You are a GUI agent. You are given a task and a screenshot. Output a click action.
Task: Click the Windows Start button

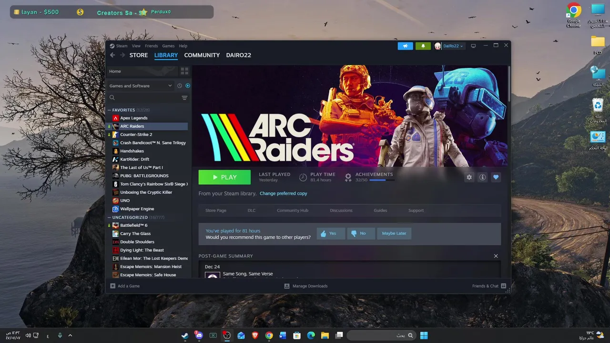pyautogui.click(x=424, y=335)
